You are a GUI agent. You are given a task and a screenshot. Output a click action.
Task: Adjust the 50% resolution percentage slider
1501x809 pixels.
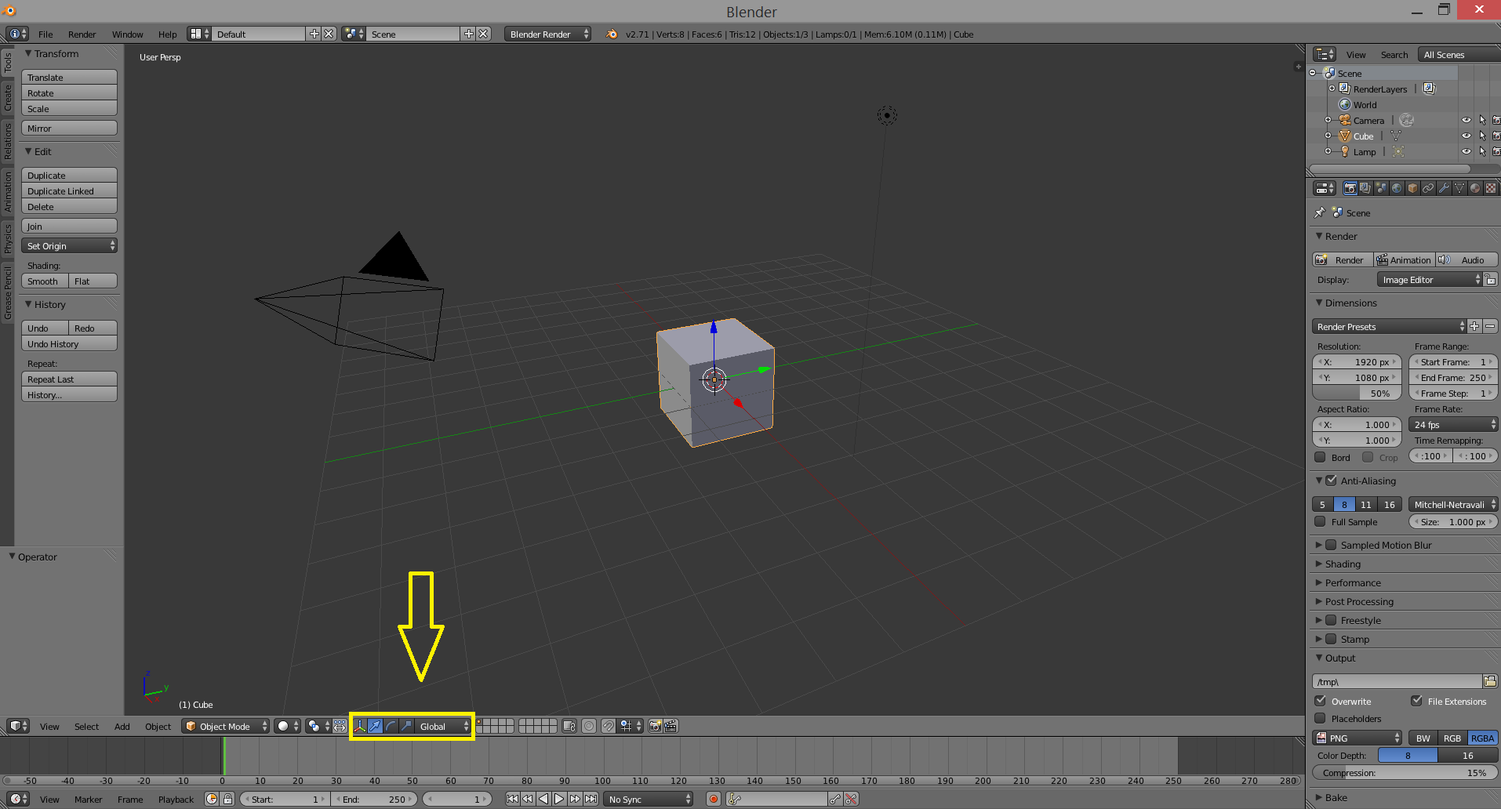point(1357,394)
